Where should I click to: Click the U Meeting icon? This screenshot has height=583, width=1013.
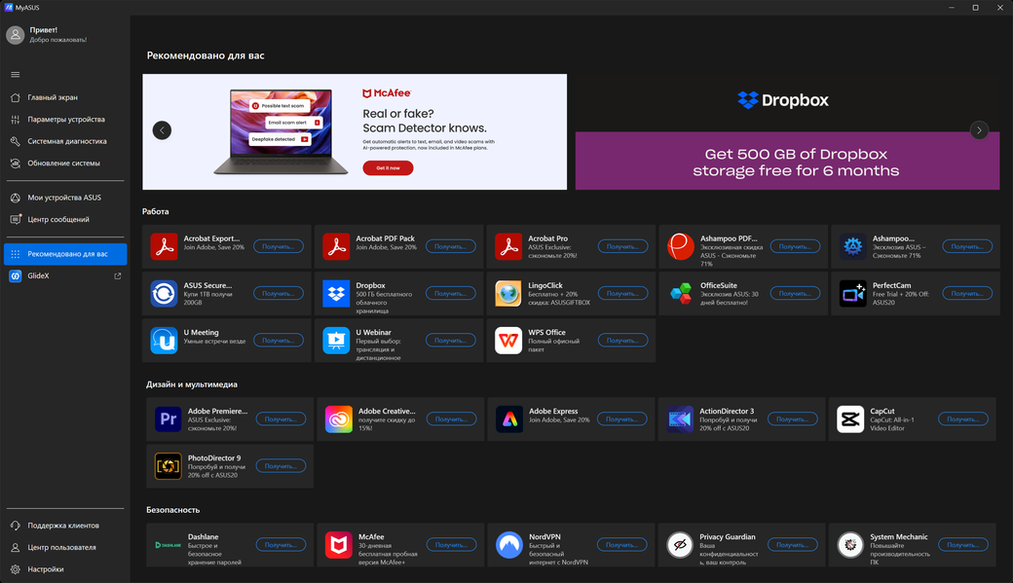(164, 341)
